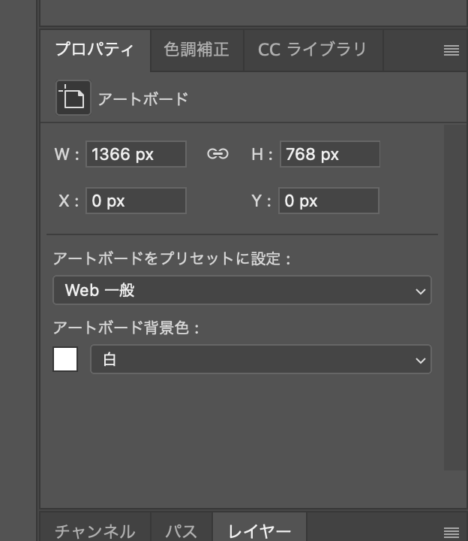Select the レイヤー tab

coord(259,530)
